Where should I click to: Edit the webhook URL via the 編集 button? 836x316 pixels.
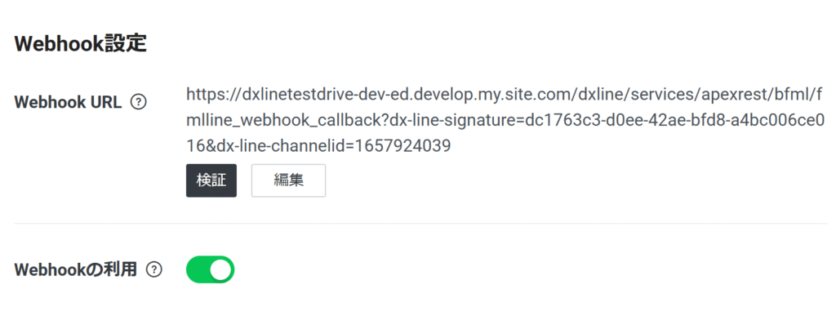(288, 180)
